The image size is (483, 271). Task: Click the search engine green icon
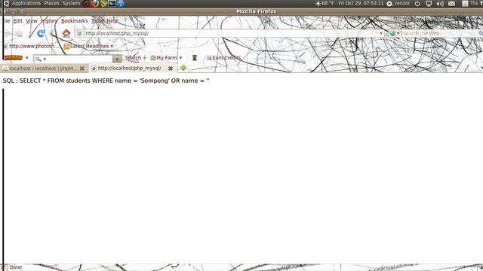coord(392,33)
